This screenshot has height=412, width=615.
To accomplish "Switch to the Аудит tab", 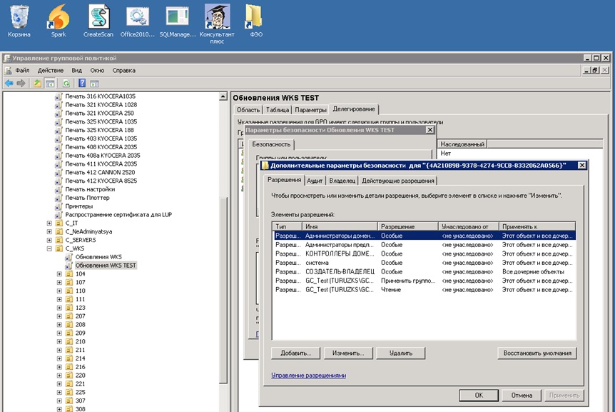I will click(x=315, y=181).
